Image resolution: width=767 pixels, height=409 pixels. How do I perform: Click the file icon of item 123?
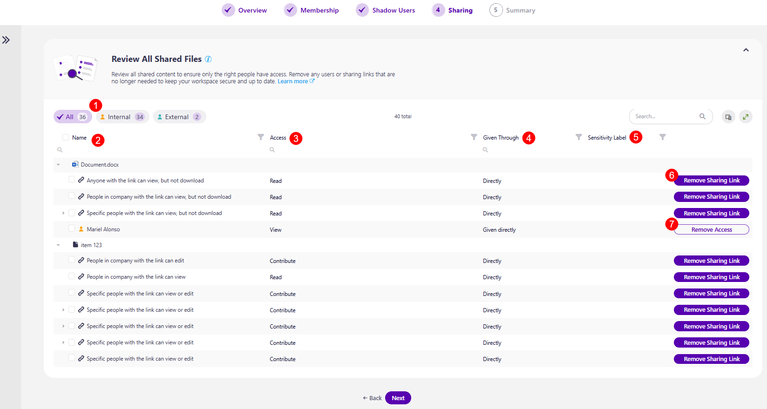75,245
